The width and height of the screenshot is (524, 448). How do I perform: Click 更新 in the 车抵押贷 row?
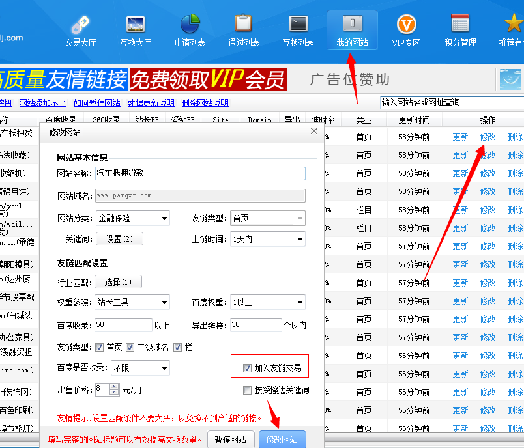click(460, 137)
